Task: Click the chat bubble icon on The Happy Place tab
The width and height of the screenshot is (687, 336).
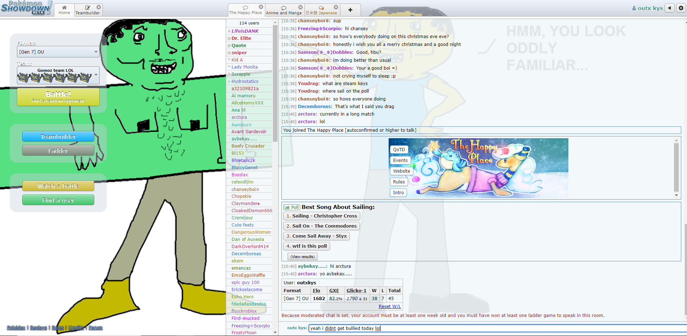Action: [x=246, y=7]
